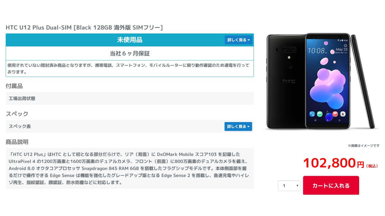Click the 10:08 clock widget on phone
Screen dimensions: 385x216
pyautogui.click(x=317, y=50)
